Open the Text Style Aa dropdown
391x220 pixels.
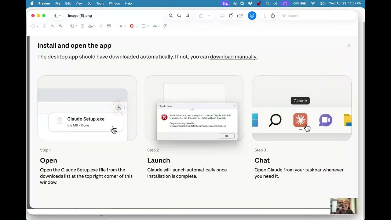click(156, 26)
